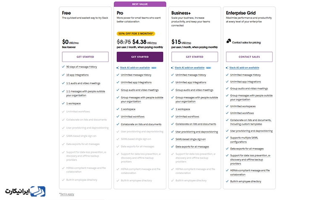The height and width of the screenshot is (200, 336).
Task: Click the checkmark beside 90 days of message history
Action: click(63, 67)
